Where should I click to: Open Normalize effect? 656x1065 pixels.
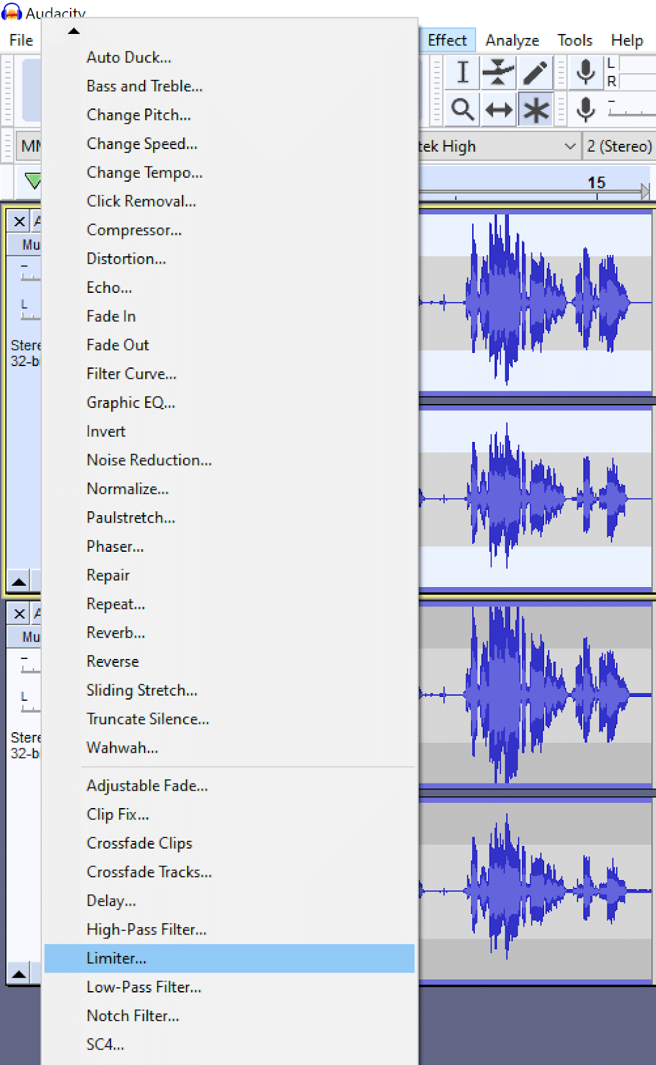(x=230, y=489)
